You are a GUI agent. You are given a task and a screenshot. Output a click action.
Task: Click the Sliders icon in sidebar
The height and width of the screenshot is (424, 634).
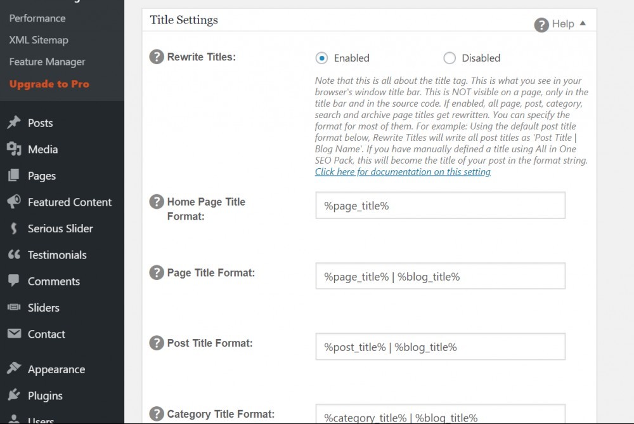14,307
